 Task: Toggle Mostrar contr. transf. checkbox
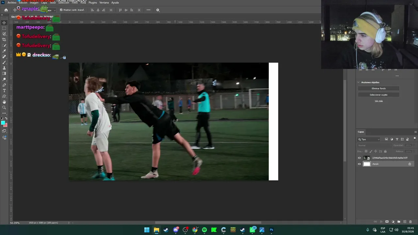61,10
